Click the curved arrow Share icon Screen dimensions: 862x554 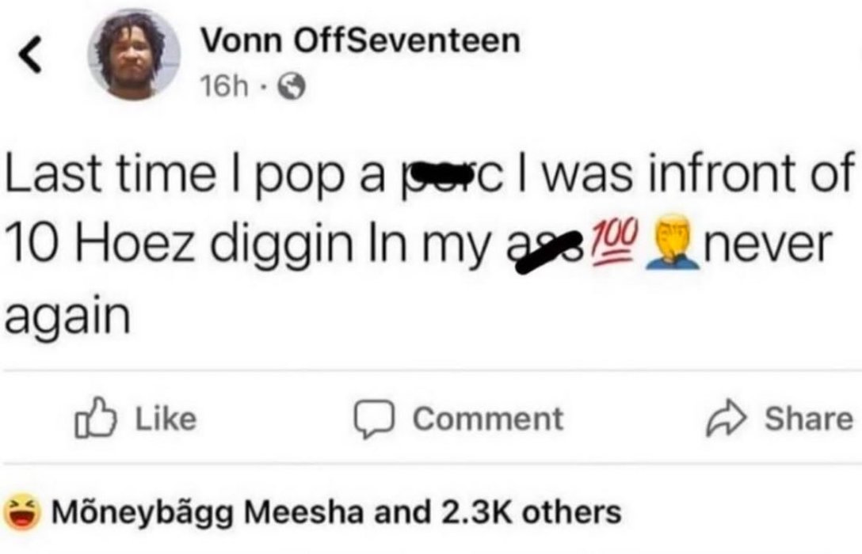click(727, 419)
